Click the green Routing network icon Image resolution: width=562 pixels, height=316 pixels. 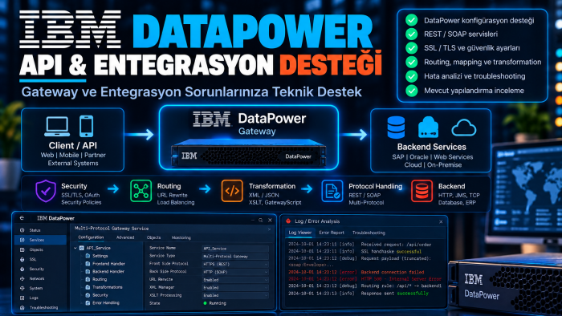tap(140, 191)
